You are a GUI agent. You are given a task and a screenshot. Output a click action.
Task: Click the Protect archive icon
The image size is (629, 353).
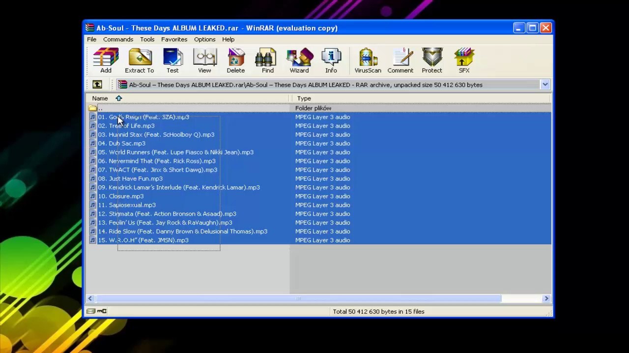pos(432,61)
